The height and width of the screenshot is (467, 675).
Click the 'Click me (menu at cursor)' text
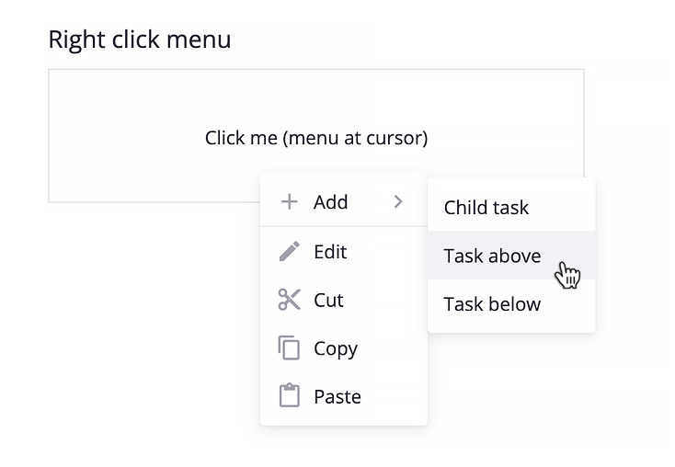[316, 138]
